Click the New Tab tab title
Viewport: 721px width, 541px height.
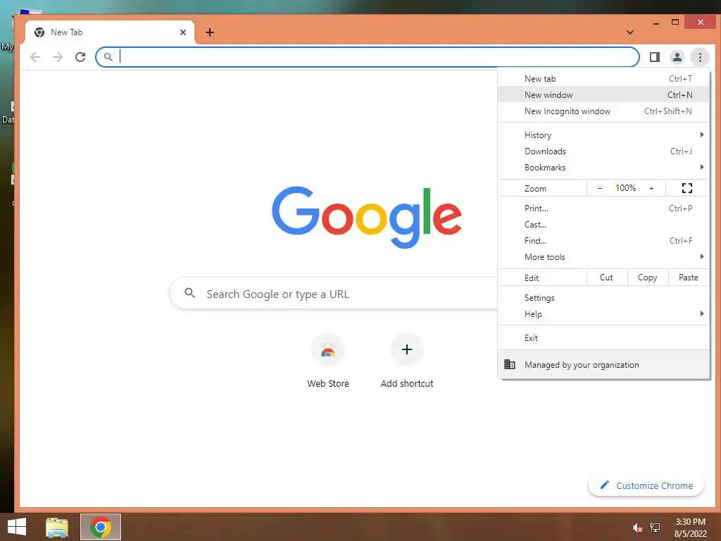(67, 32)
